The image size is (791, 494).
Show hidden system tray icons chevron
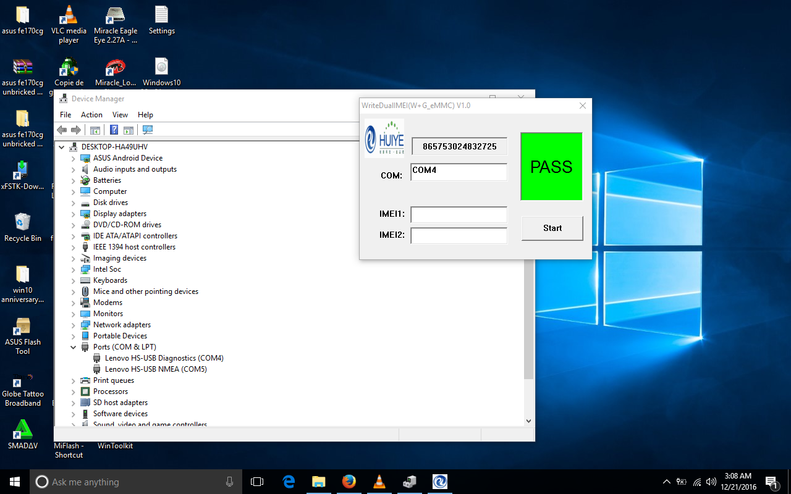pos(666,482)
